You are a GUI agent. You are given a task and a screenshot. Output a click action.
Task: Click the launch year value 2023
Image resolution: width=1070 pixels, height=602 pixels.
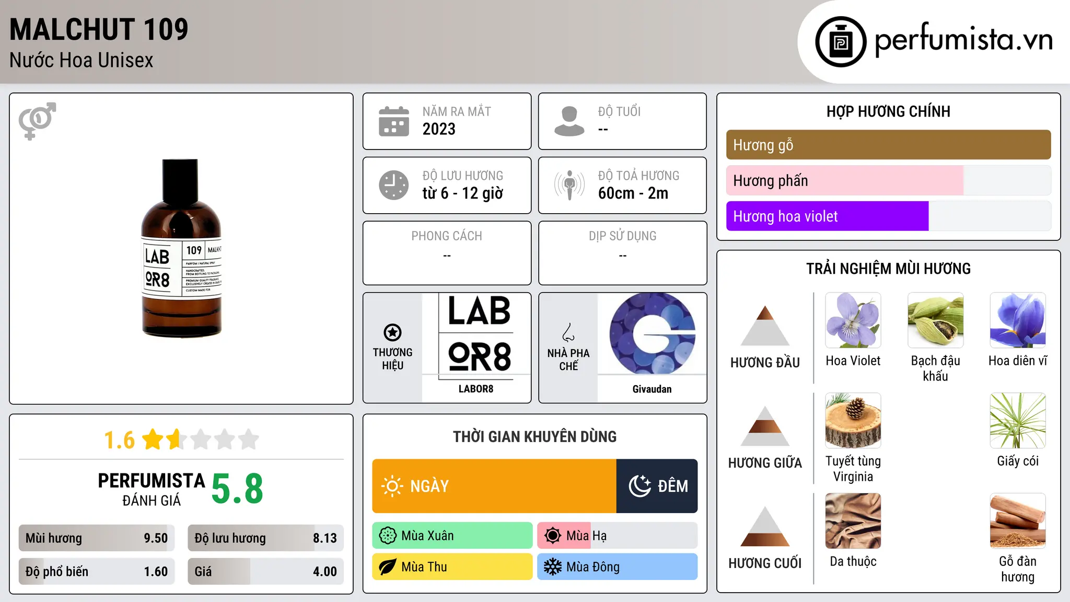(439, 129)
